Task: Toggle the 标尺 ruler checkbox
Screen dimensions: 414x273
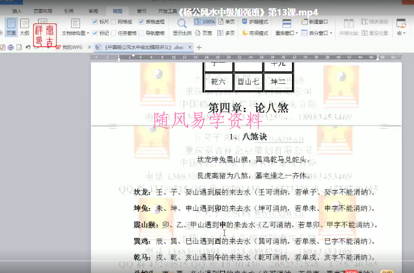Action: (x=95, y=22)
